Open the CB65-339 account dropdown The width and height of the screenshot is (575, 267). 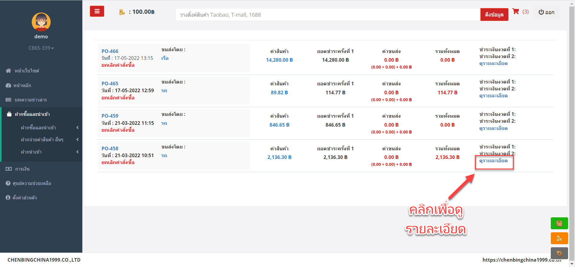(x=41, y=48)
